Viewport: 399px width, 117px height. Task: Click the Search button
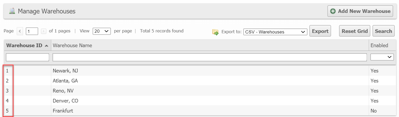(x=383, y=31)
